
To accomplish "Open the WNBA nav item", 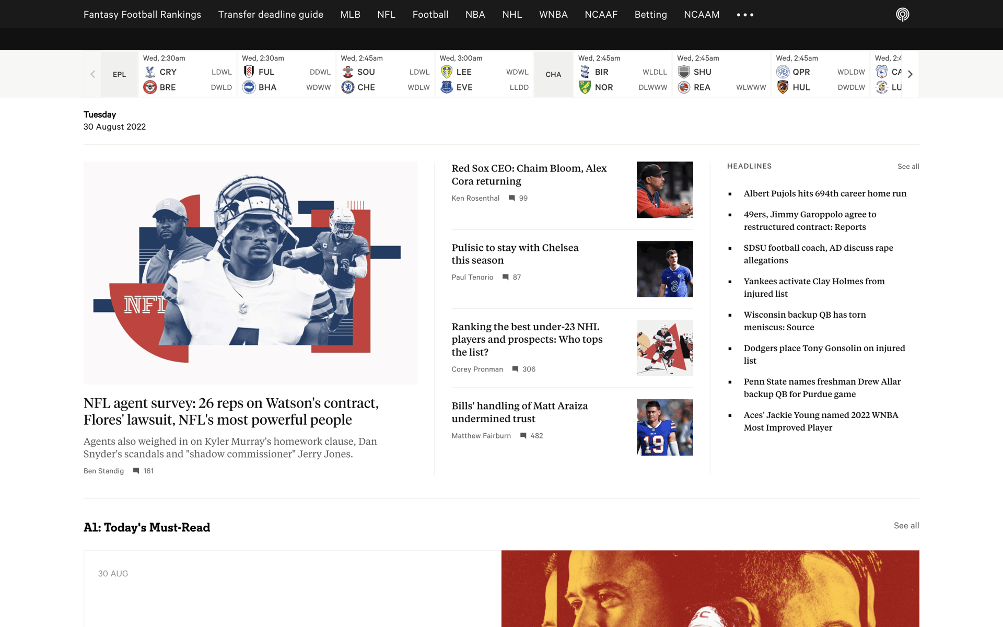I will click(553, 15).
